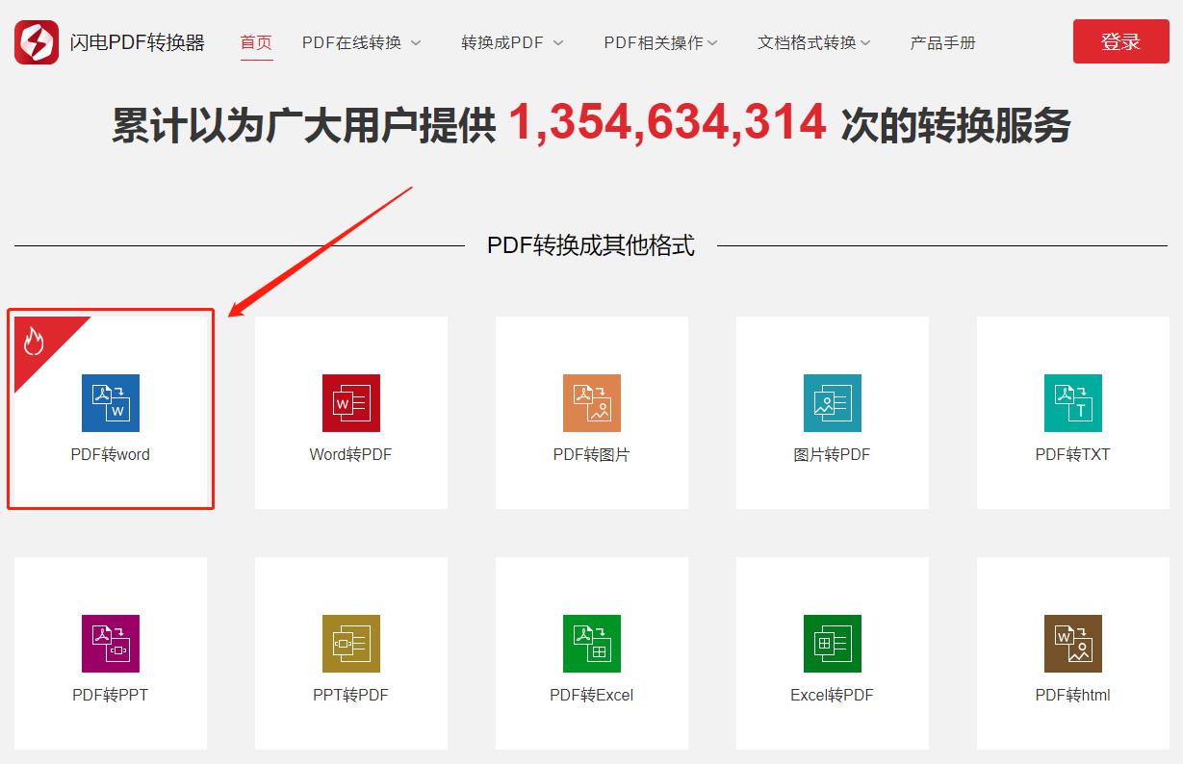
Task: Select the 图片转PDF teal icon
Action: [833, 403]
